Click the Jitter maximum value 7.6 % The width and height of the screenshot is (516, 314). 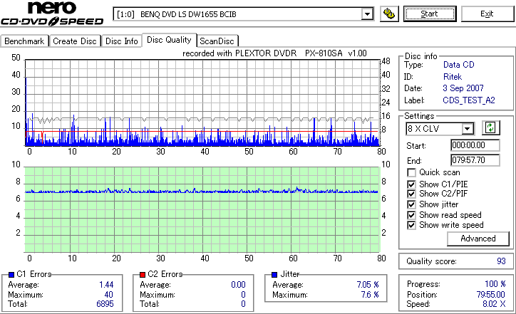coord(370,294)
